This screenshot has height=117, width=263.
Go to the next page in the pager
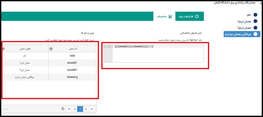pos(86,109)
